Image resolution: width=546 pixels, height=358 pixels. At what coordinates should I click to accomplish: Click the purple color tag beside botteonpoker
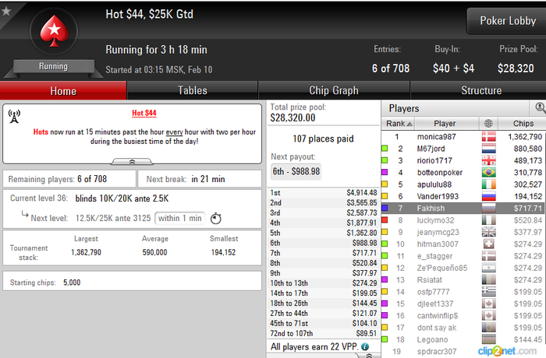tap(385, 173)
